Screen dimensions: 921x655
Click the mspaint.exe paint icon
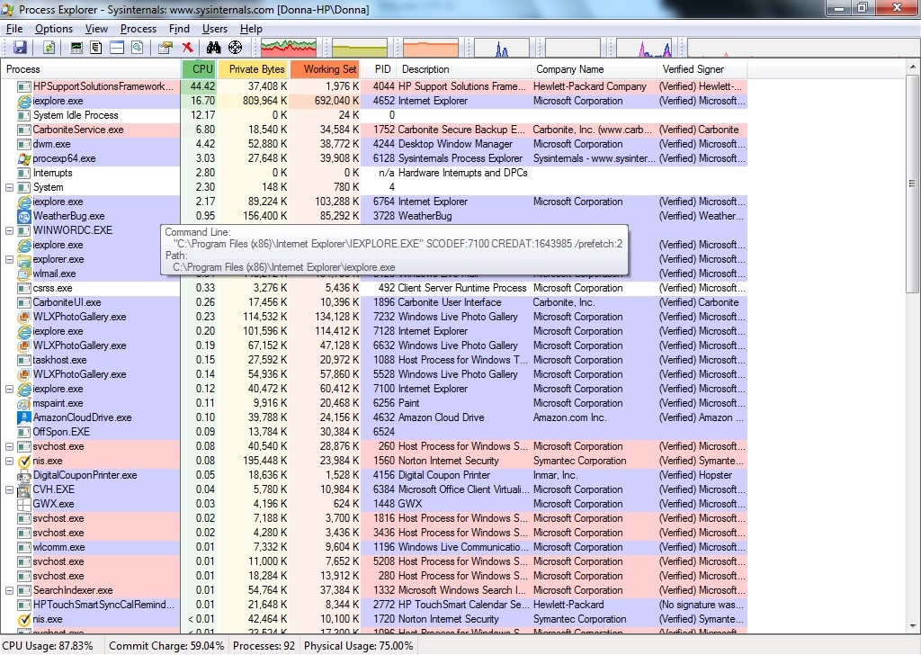24,404
